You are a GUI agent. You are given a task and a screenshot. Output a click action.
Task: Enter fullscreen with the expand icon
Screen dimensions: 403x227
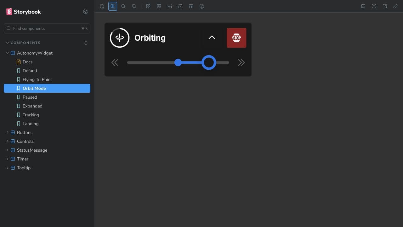(374, 6)
